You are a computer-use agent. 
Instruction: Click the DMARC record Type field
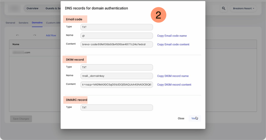click(x=117, y=108)
